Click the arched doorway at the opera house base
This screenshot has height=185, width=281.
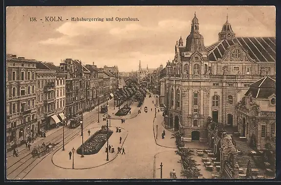pyautogui.click(x=195, y=136)
